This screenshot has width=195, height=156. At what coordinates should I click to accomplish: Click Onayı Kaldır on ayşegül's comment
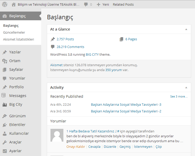(x=76, y=147)
